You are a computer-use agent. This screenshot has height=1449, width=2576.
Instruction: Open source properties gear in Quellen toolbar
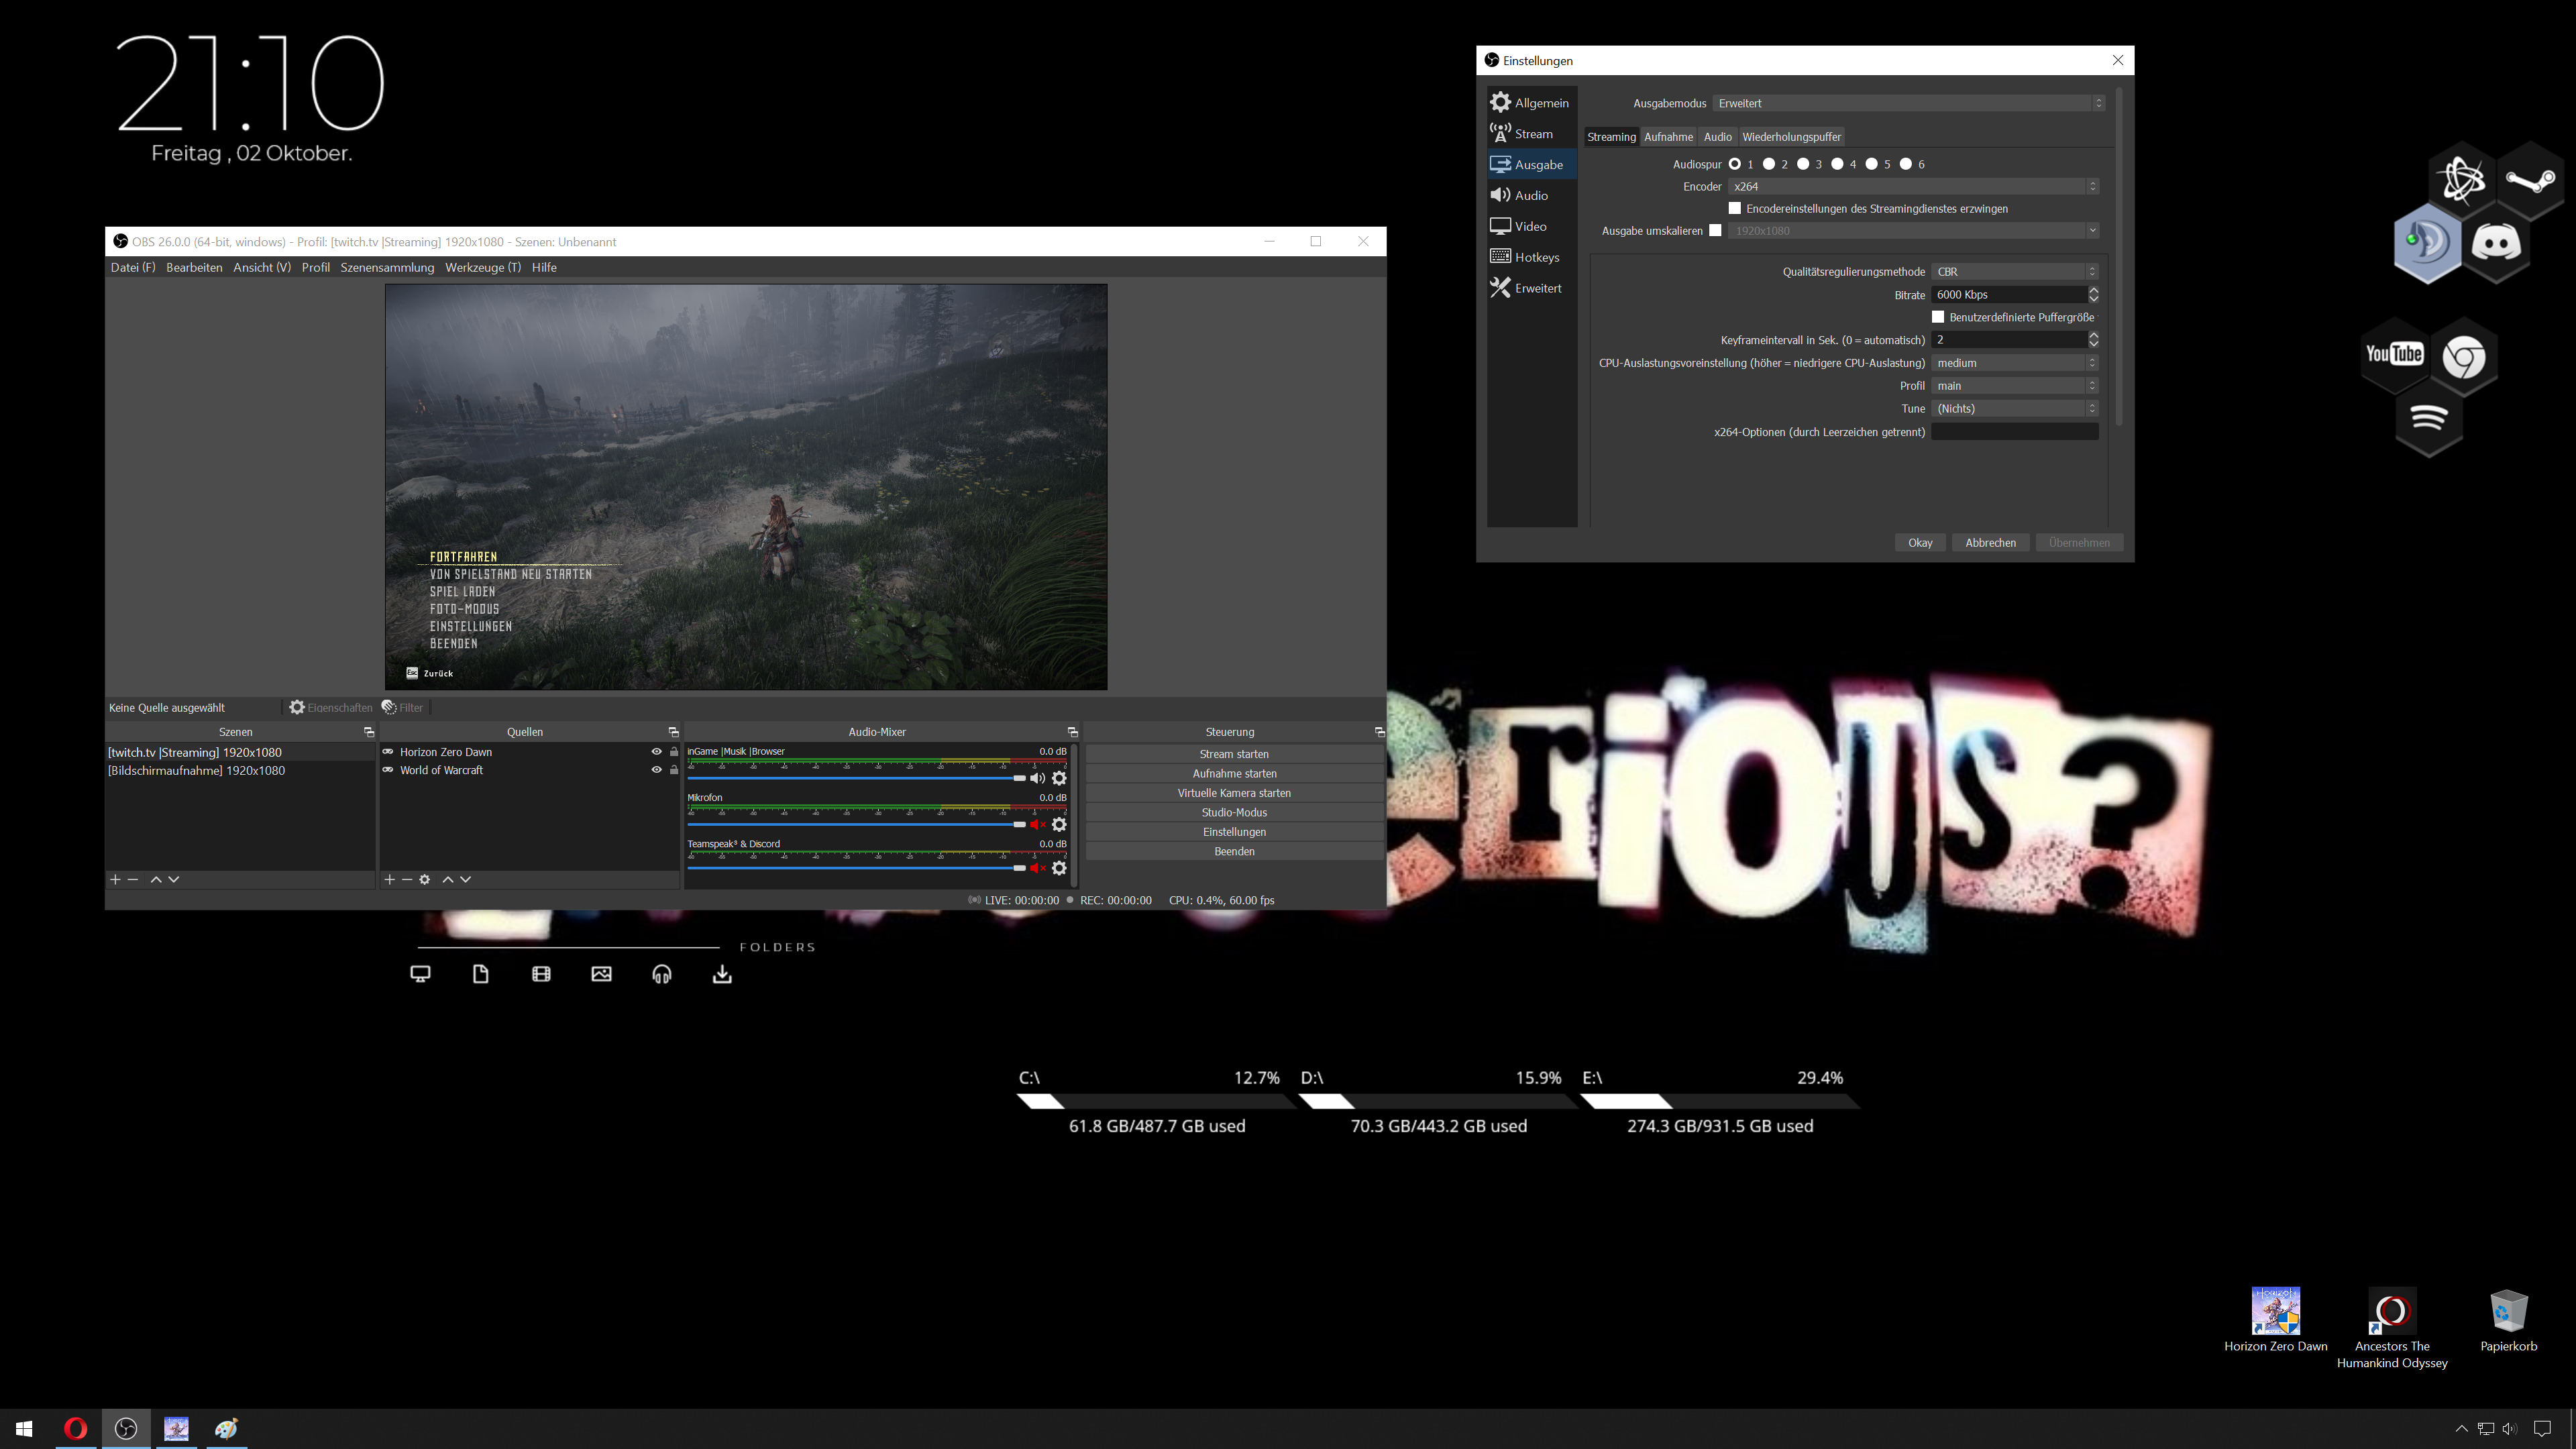pyautogui.click(x=424, y=879)
